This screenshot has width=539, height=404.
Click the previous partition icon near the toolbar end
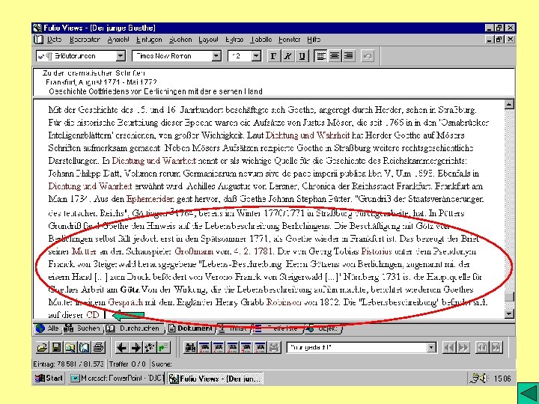pyautogui.click(x=481, y=348)
